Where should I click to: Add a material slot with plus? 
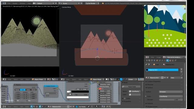point(181,69)
